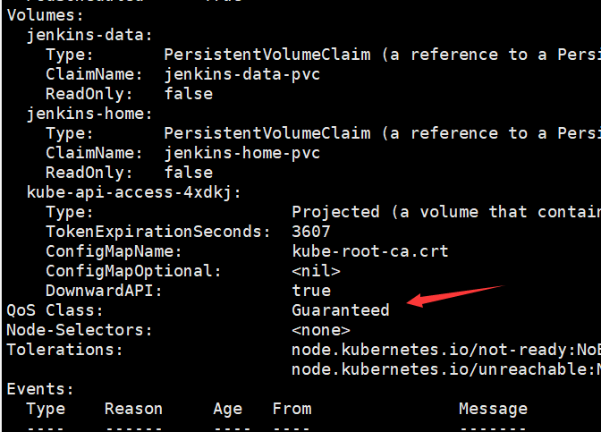Click the jenkins-data volume heading
Viewport: 601px width, 432px height.
pos(89,35)
